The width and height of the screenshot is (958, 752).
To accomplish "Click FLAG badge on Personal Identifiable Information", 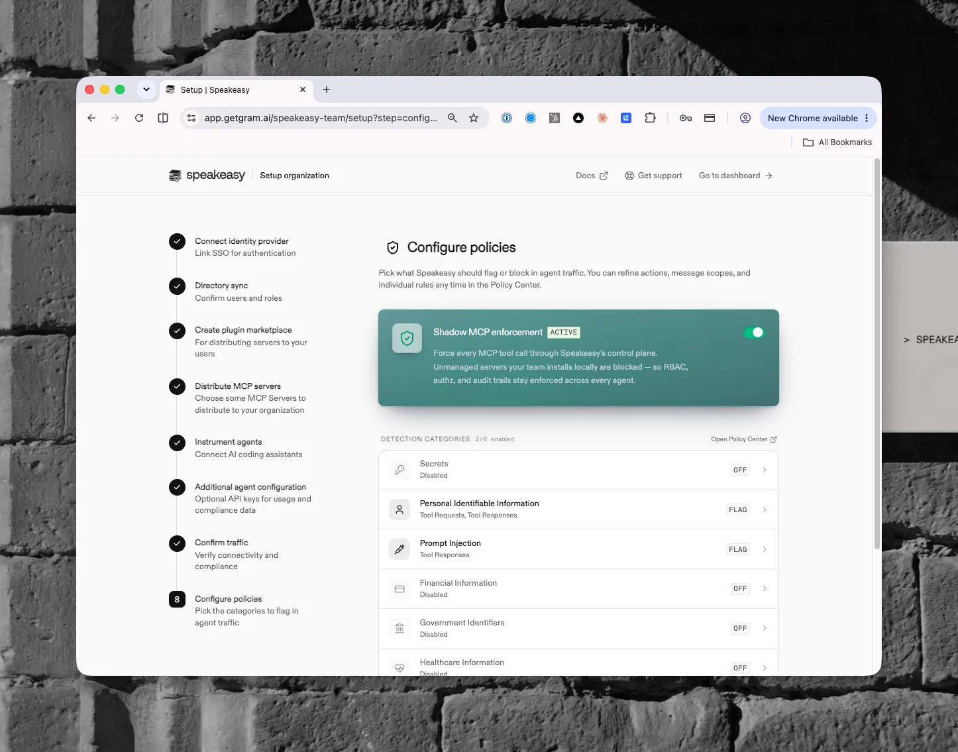I will click(x=738, y=510).
